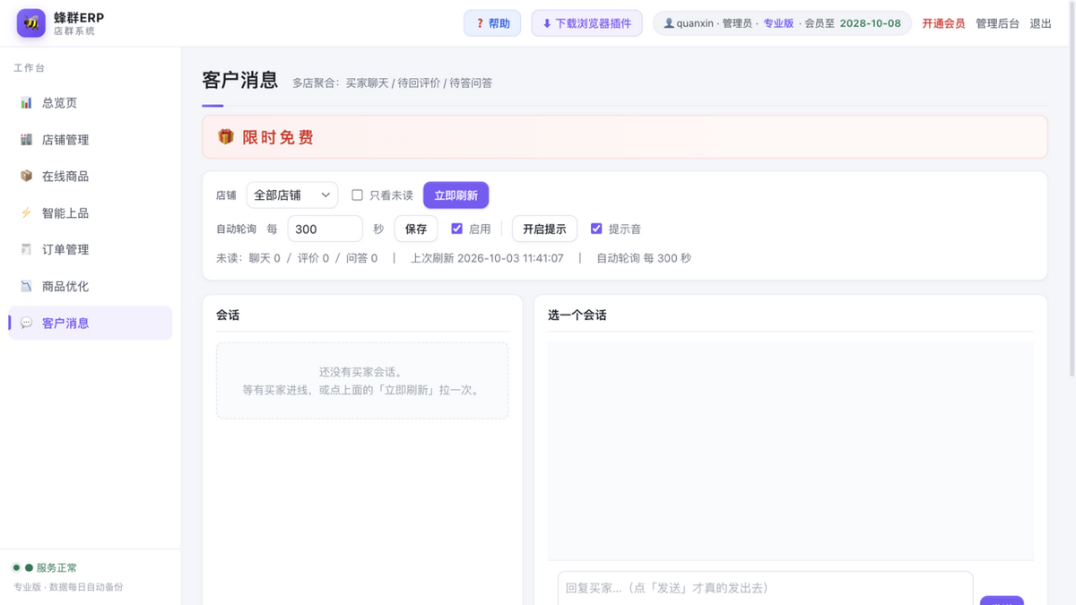
Task: Click 专业版 · 数据每日自动备份 footer text
Action: coord(68,587)
